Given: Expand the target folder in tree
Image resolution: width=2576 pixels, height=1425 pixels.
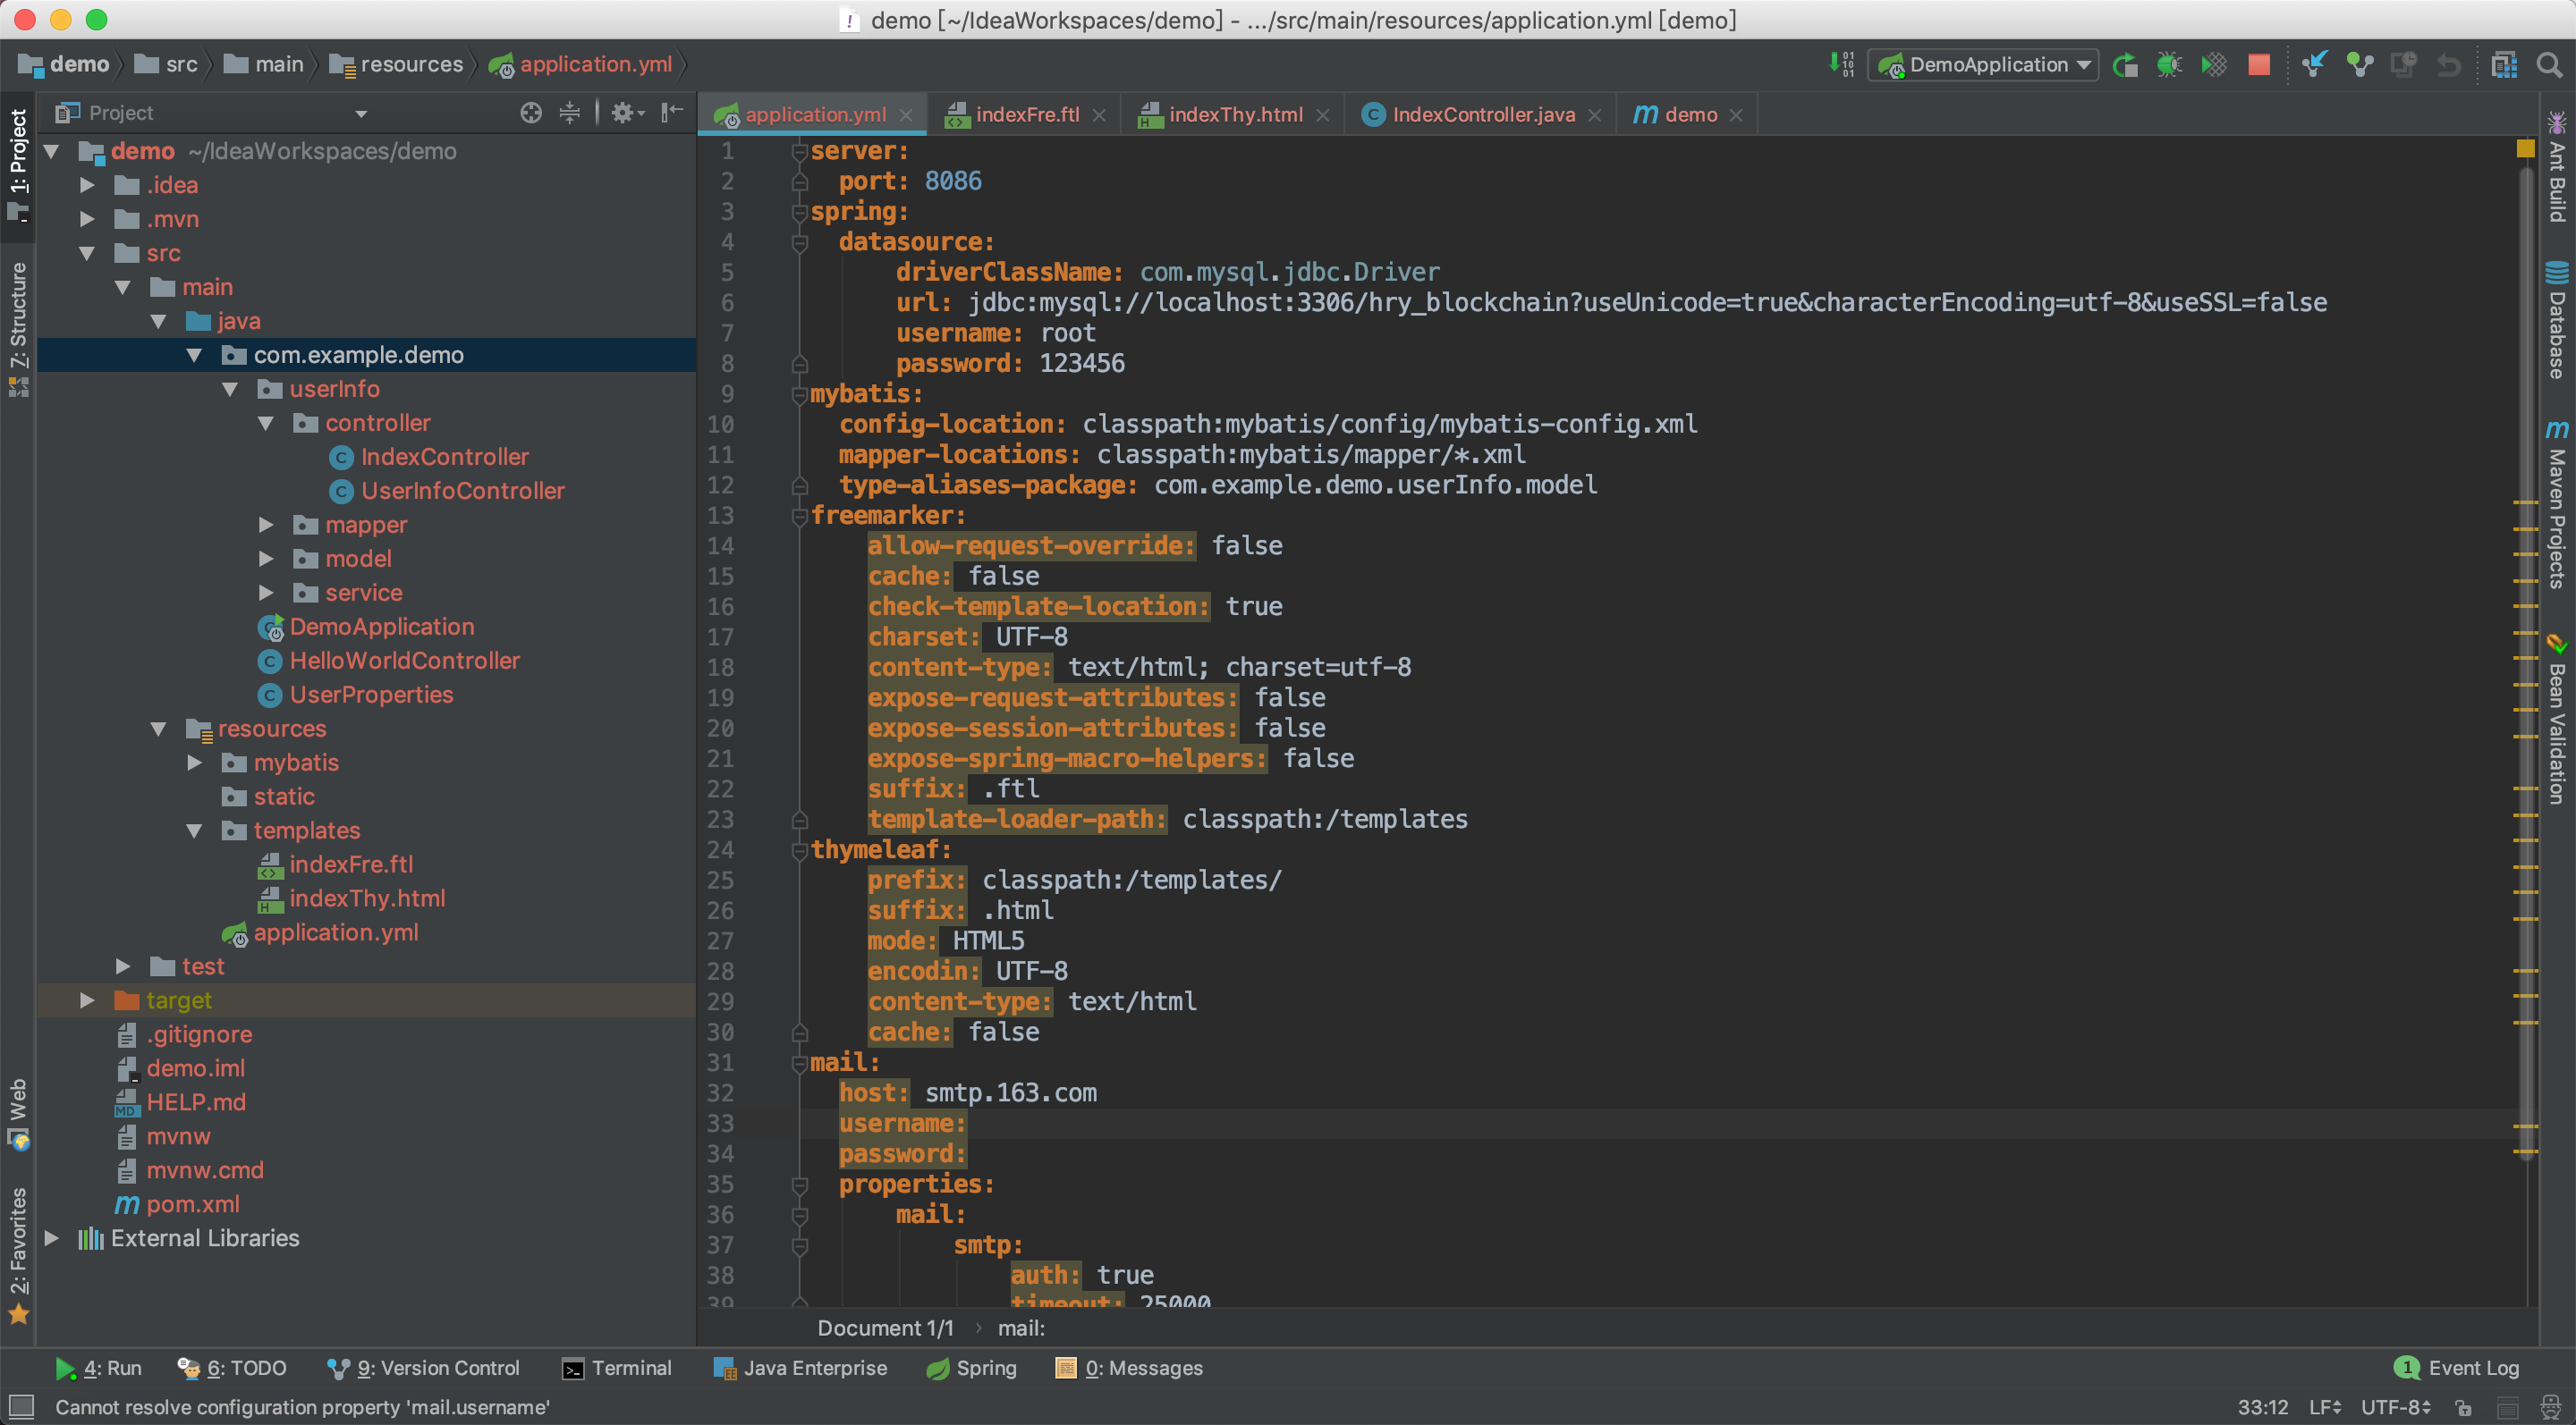Looking at the screenshot, I should [x=87, y=1000].
